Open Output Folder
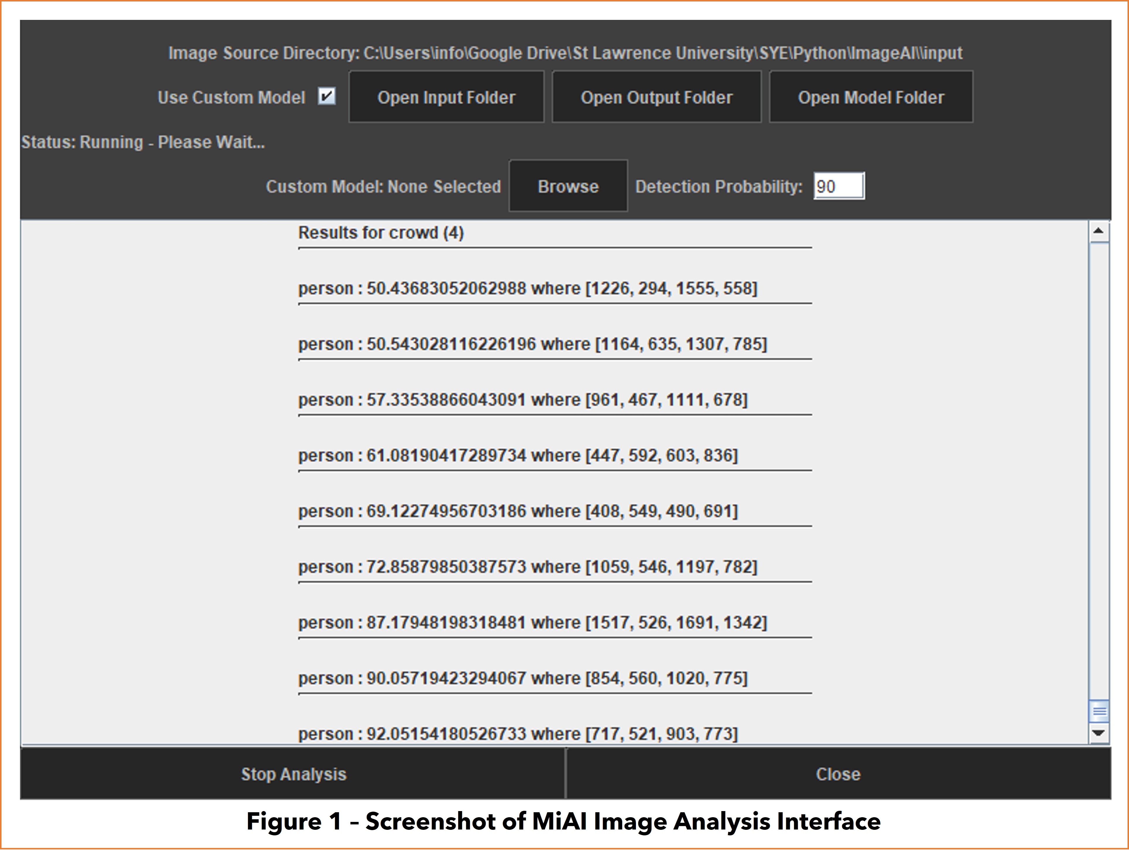1129x850 pixels. (656, 97)
